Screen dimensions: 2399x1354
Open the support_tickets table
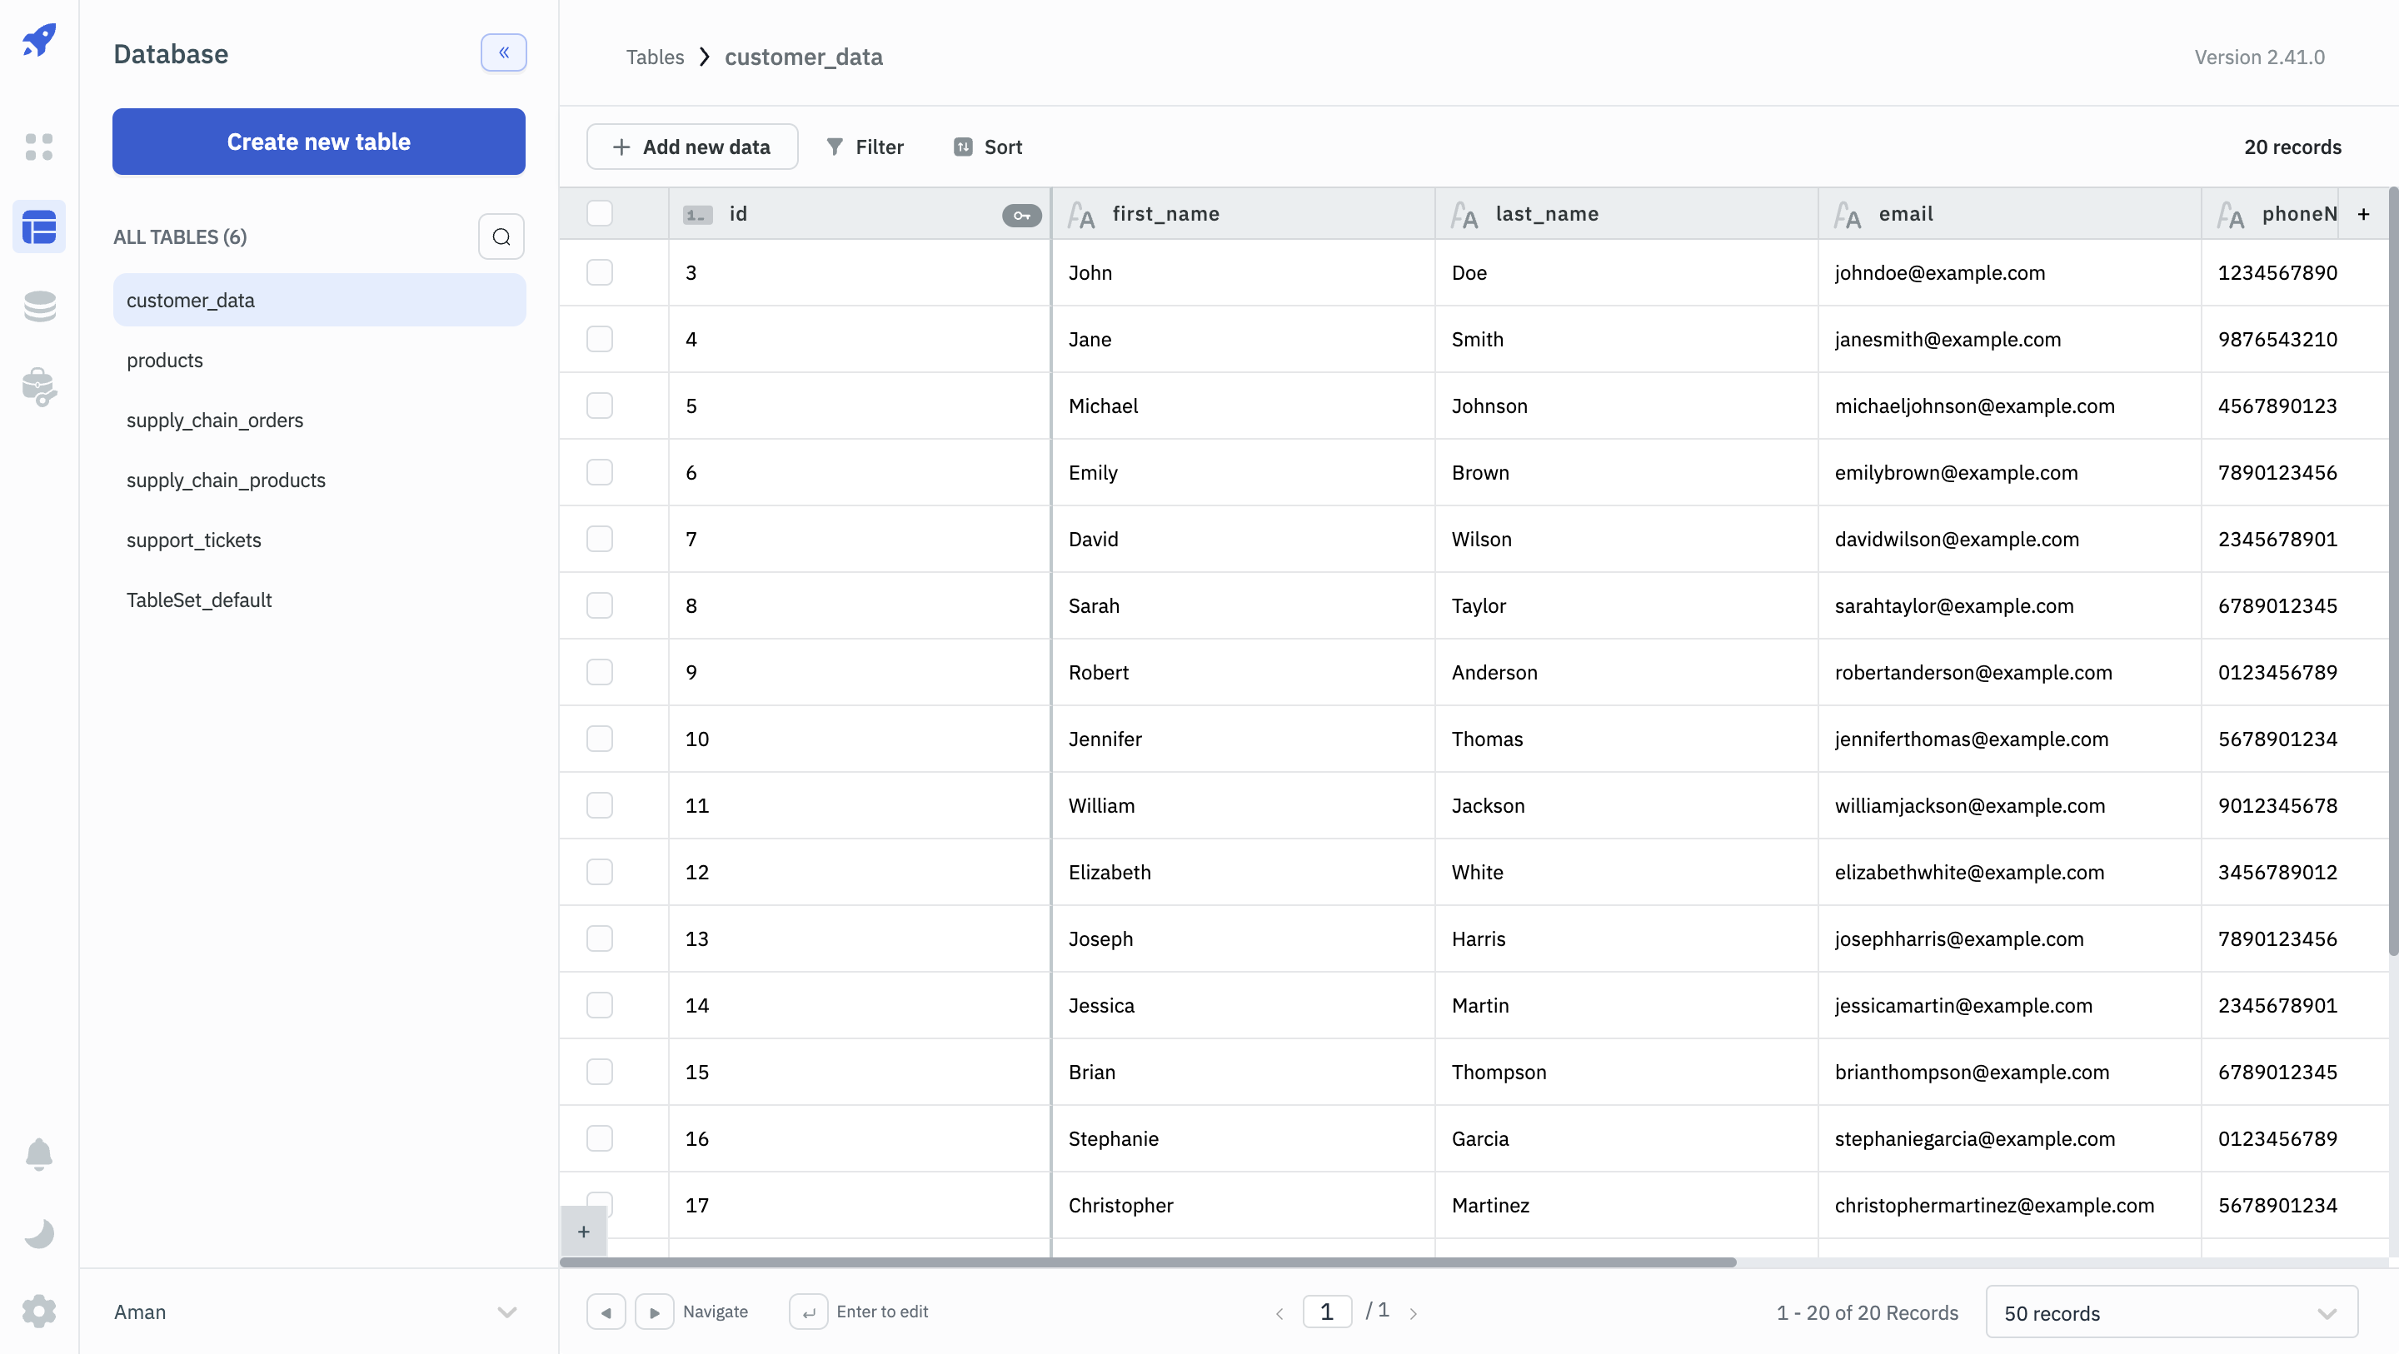point(194,540)
